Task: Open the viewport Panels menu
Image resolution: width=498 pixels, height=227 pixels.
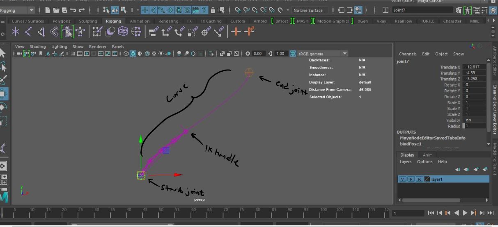Action: click(x=118, y=47)
